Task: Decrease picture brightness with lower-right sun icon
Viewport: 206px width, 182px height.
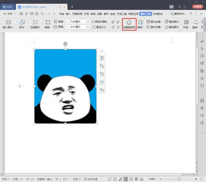Action: pos(118,27)
